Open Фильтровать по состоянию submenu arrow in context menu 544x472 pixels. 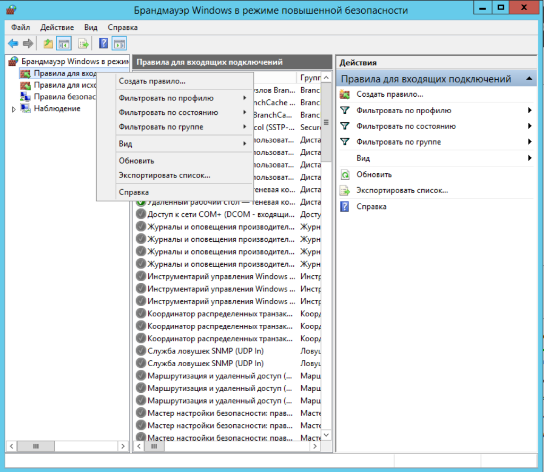point(244,112)
